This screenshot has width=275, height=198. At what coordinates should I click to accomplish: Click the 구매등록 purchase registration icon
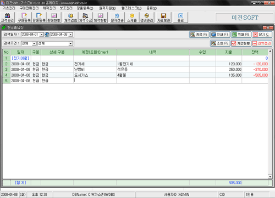coord(24,18)
